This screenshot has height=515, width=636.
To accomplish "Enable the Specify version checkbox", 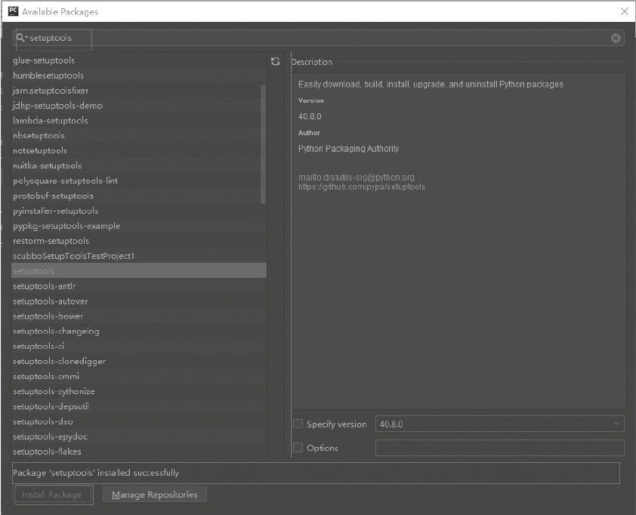I will click(298, 424).
